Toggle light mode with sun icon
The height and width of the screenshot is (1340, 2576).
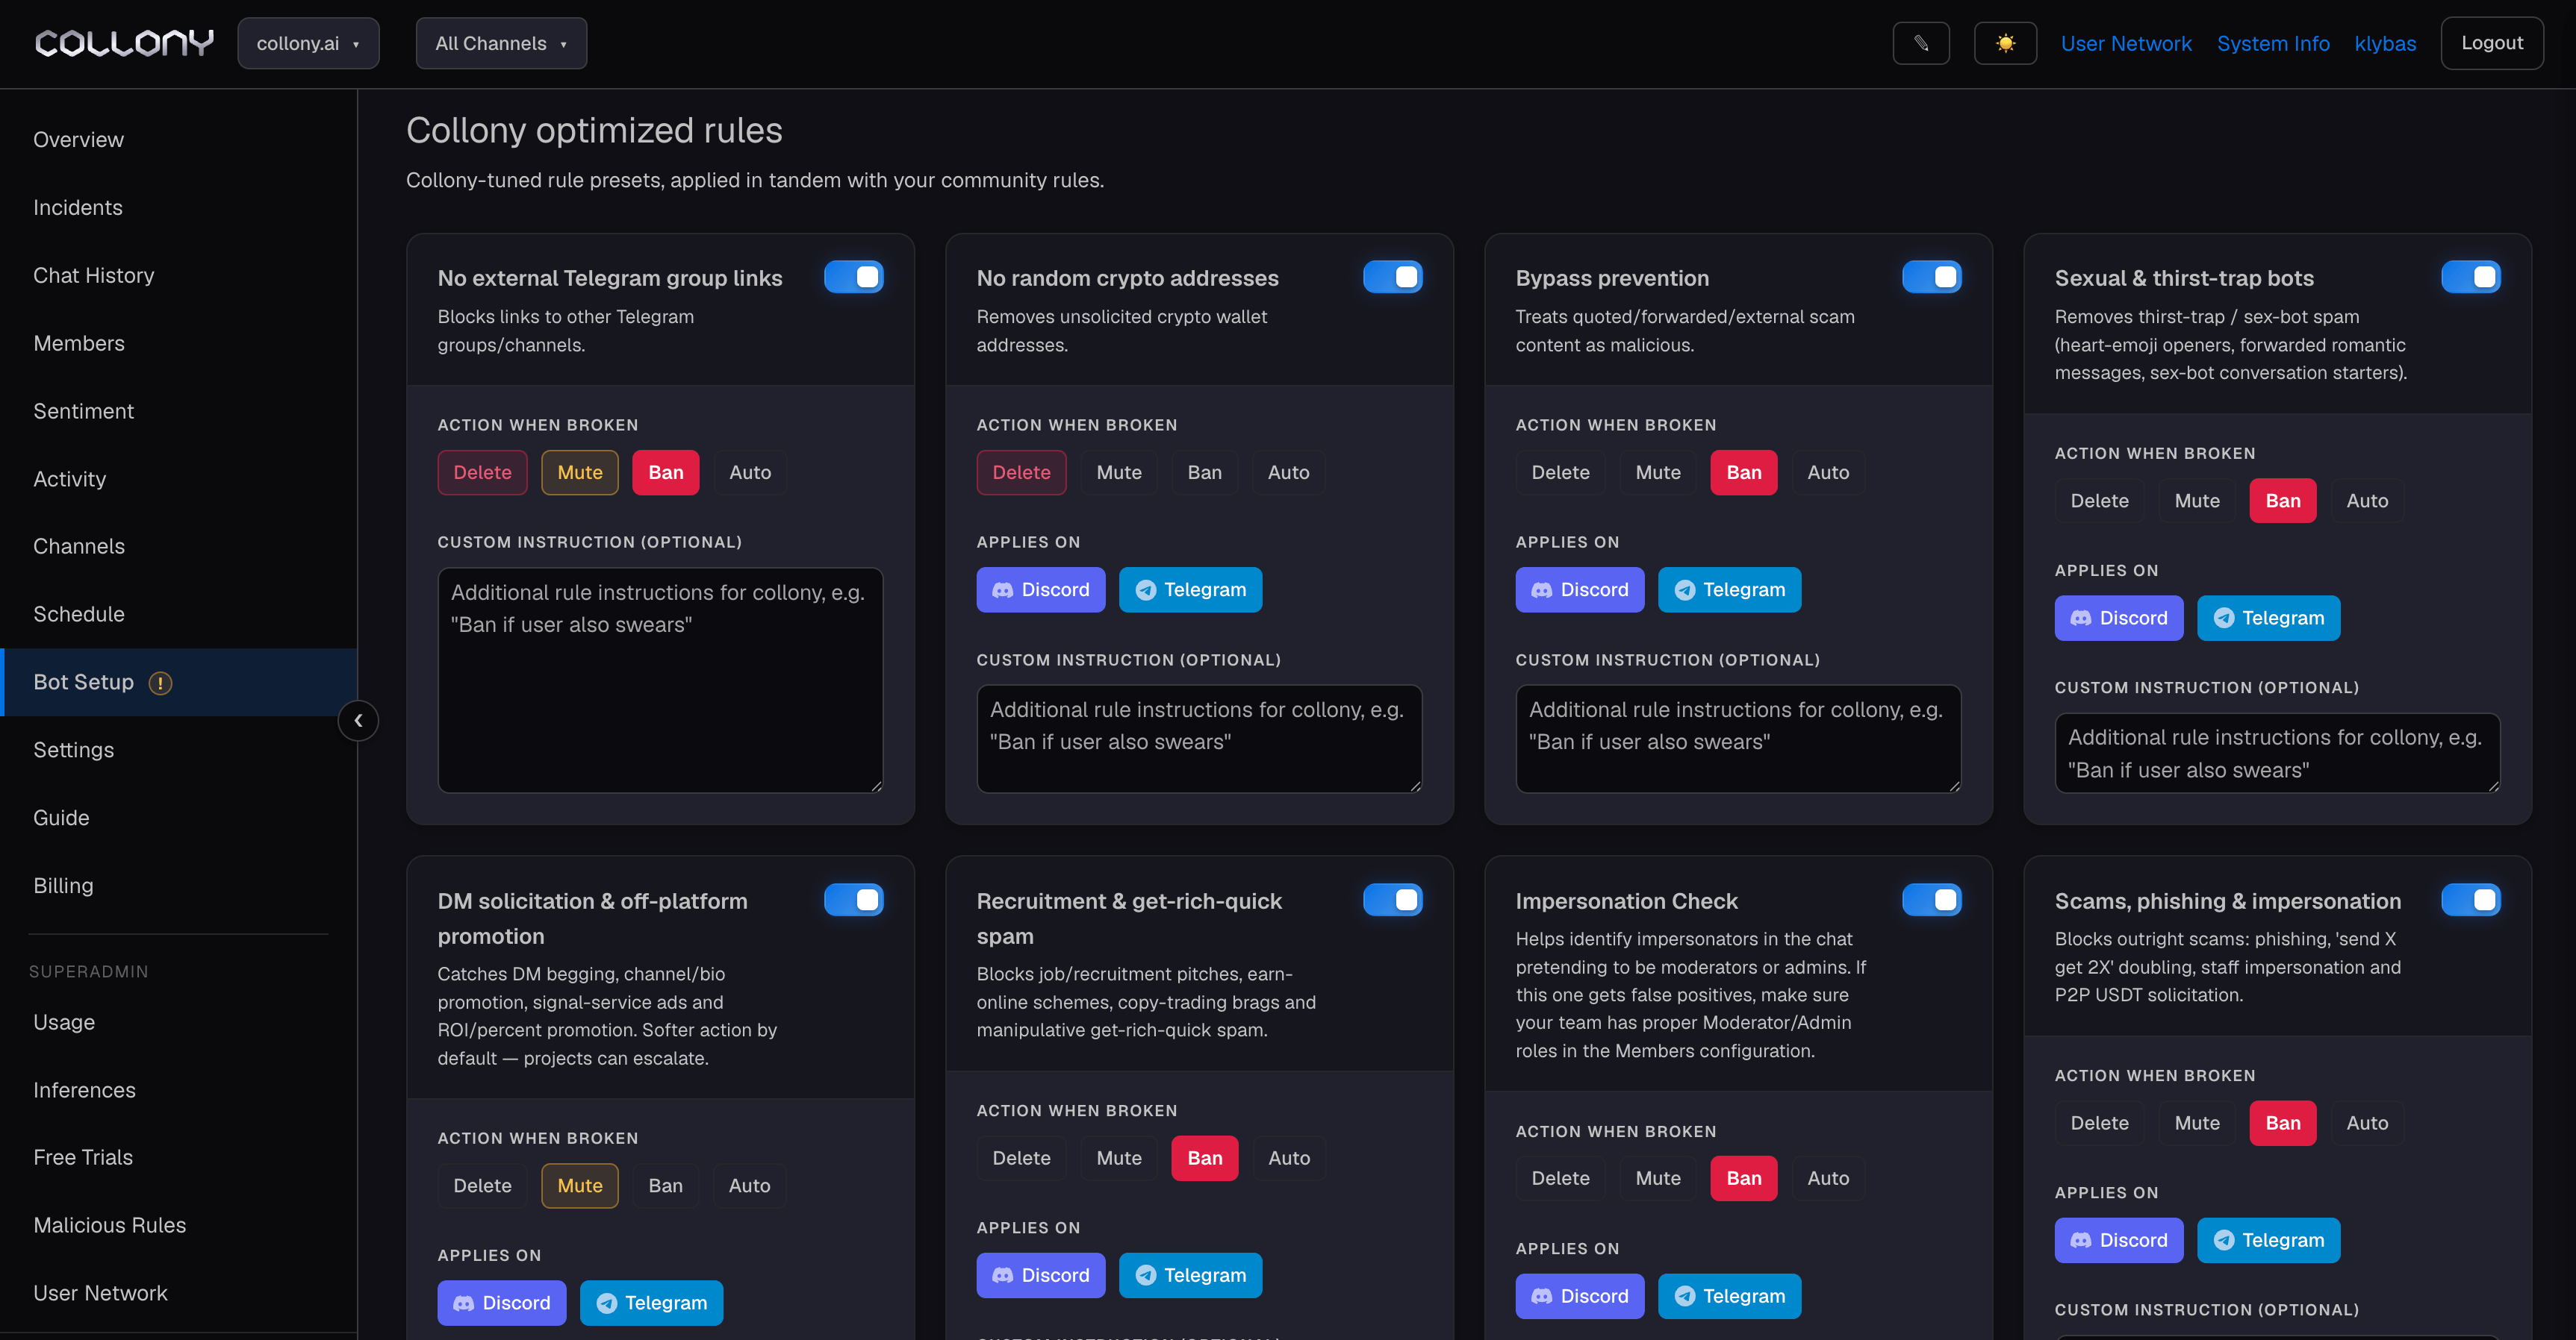point(2005,43)
